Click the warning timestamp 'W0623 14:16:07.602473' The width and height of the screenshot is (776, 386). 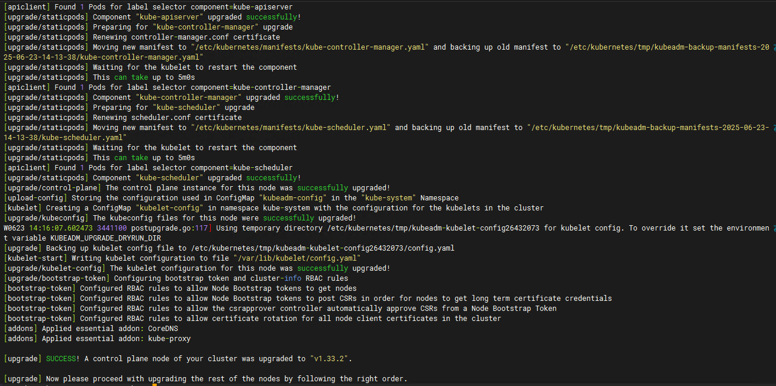click(x=48, y=228)
